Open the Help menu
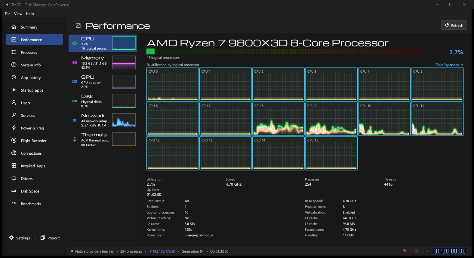474x258 pixels. point(30,14)
